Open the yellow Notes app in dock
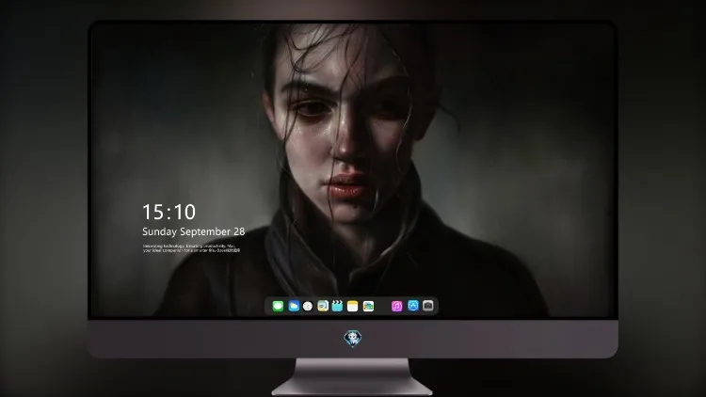The width and height of the screenshot is (706, 397). (353, 306)
